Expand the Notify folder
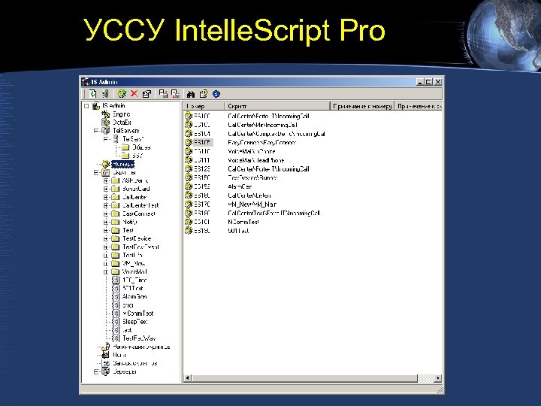The width and height of the screenshot is (541, 406). pyautogui.click(x=106, y=222)
